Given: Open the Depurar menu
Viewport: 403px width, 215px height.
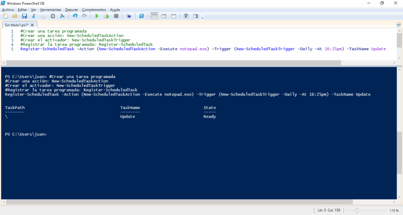Looking at the screenshot, I should tap(72, 9).
